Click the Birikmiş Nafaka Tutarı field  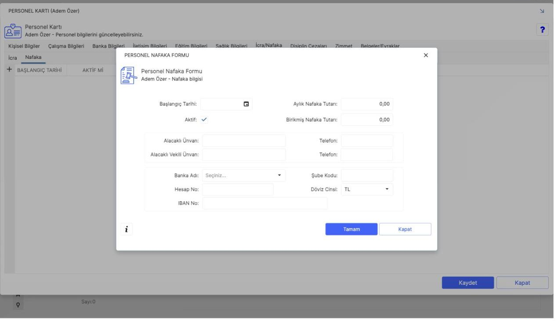tap(367, 120)
